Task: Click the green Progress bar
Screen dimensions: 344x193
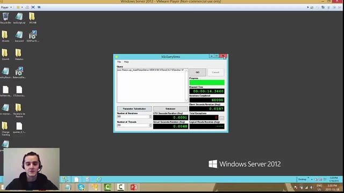Action: [207, 83]
